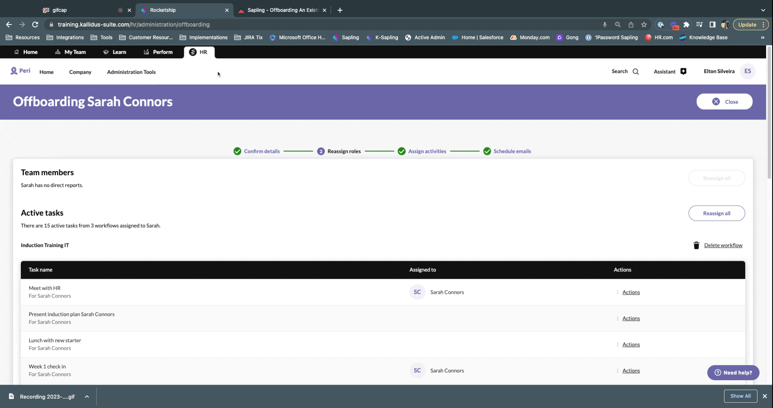The height and width of the screenshot is (408, 773).
Task: Open the Learn section icon
Action: click(106, 52)
